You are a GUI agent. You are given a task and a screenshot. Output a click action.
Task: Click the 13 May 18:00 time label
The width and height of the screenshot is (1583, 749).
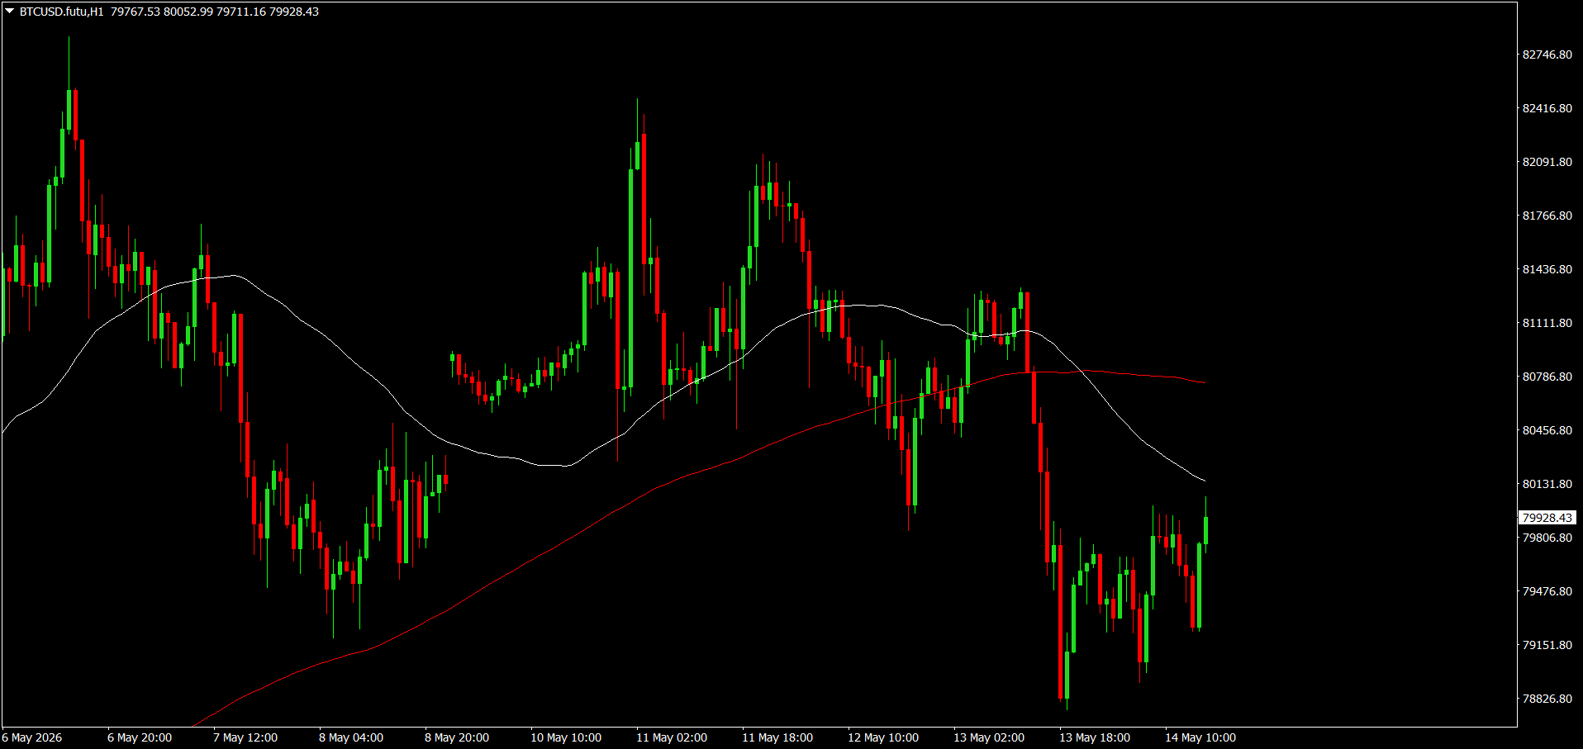[1095, 737]
